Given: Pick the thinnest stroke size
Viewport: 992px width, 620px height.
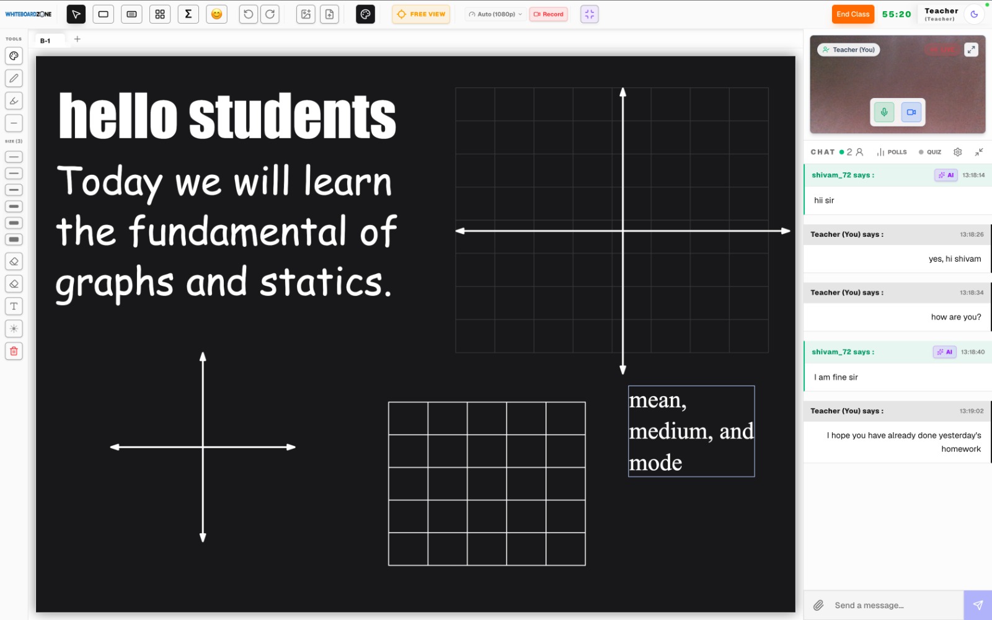Looking at the screenshot, I should (14, 157).
